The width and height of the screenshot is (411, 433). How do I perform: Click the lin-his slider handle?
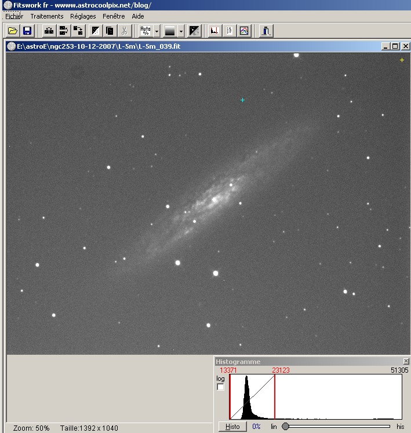[286, 427]
